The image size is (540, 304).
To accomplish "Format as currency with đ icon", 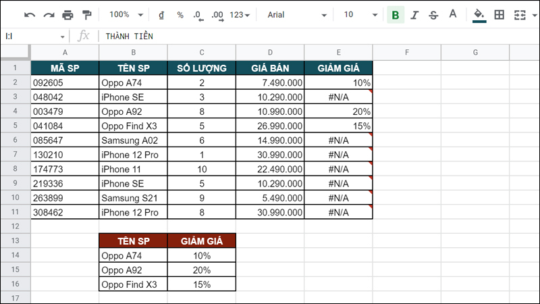I will 161,15.
